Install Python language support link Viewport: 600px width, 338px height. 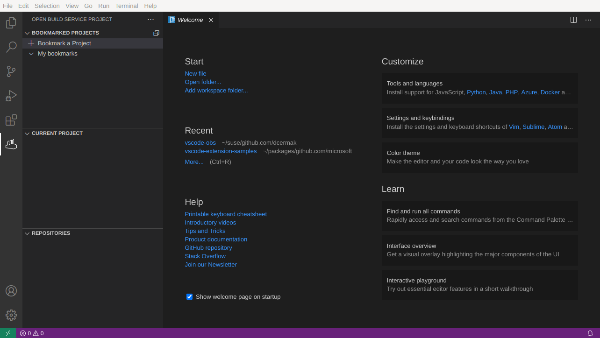tap(476, 92)
